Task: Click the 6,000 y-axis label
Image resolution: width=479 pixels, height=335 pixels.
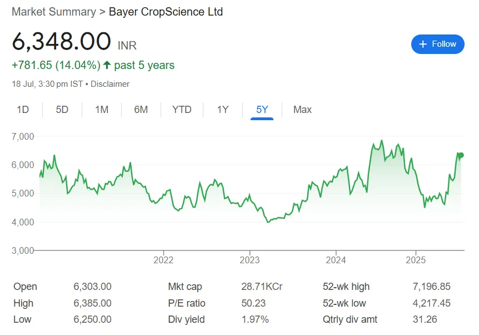Action: (23, 165)
